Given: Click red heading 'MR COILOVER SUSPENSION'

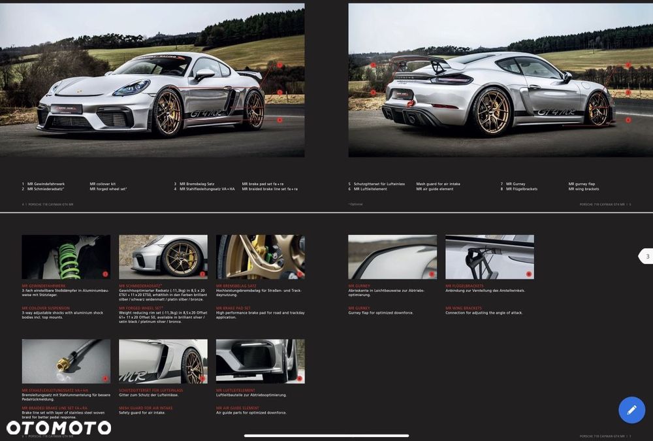Looking at the screenshot, I should 46,308.
